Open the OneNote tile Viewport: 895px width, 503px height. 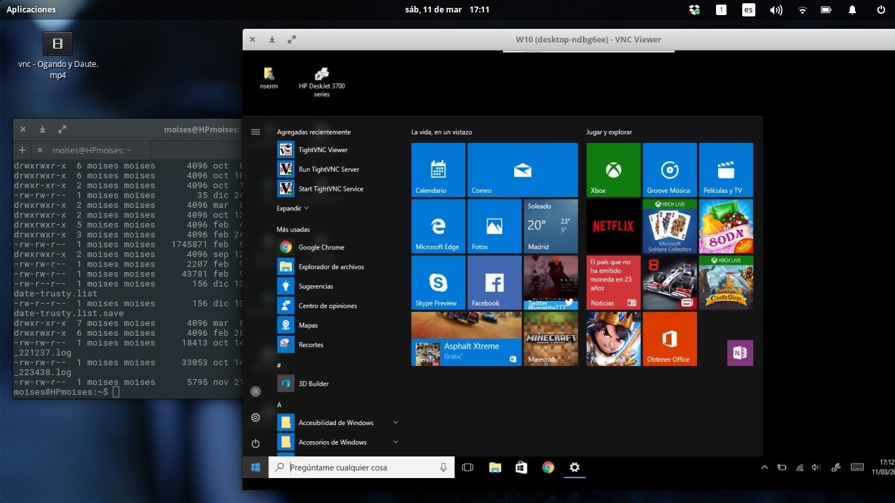coord(740,353)
